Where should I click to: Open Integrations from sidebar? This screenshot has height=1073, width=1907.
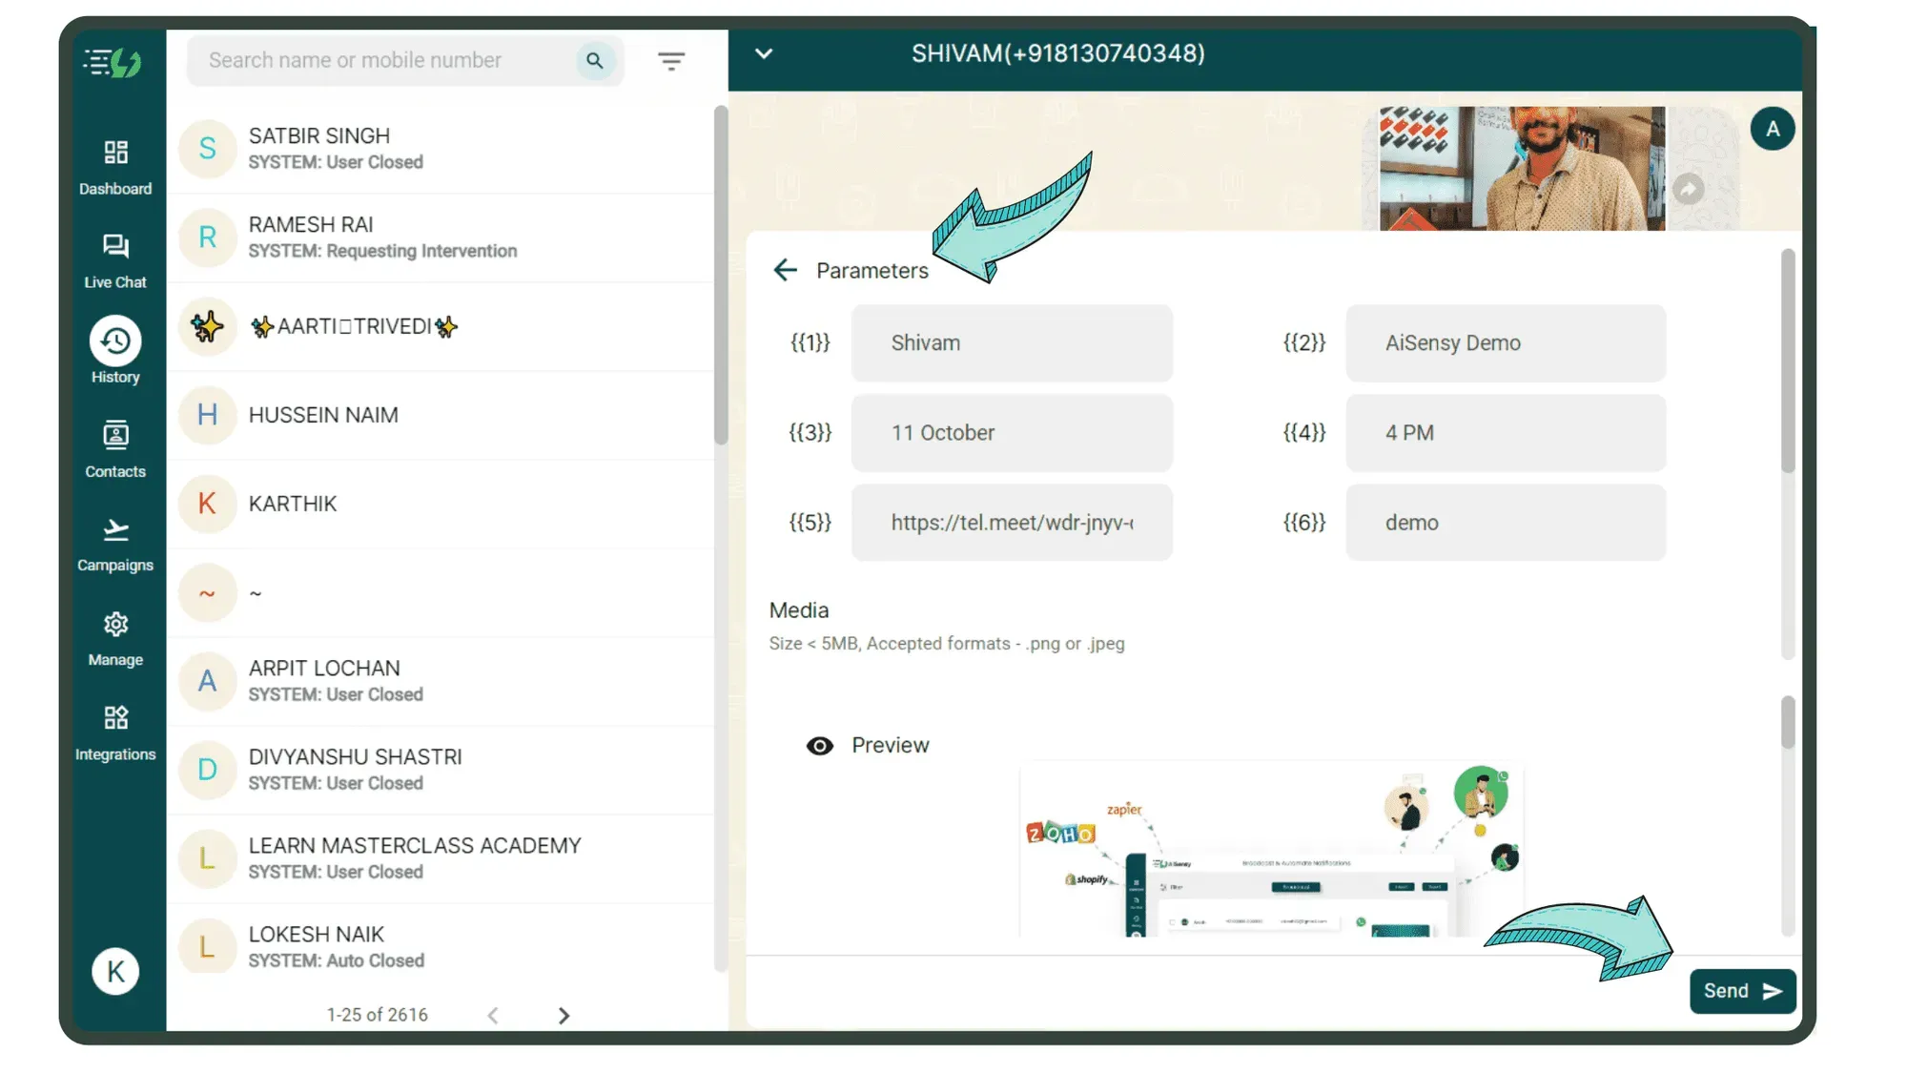115,718
